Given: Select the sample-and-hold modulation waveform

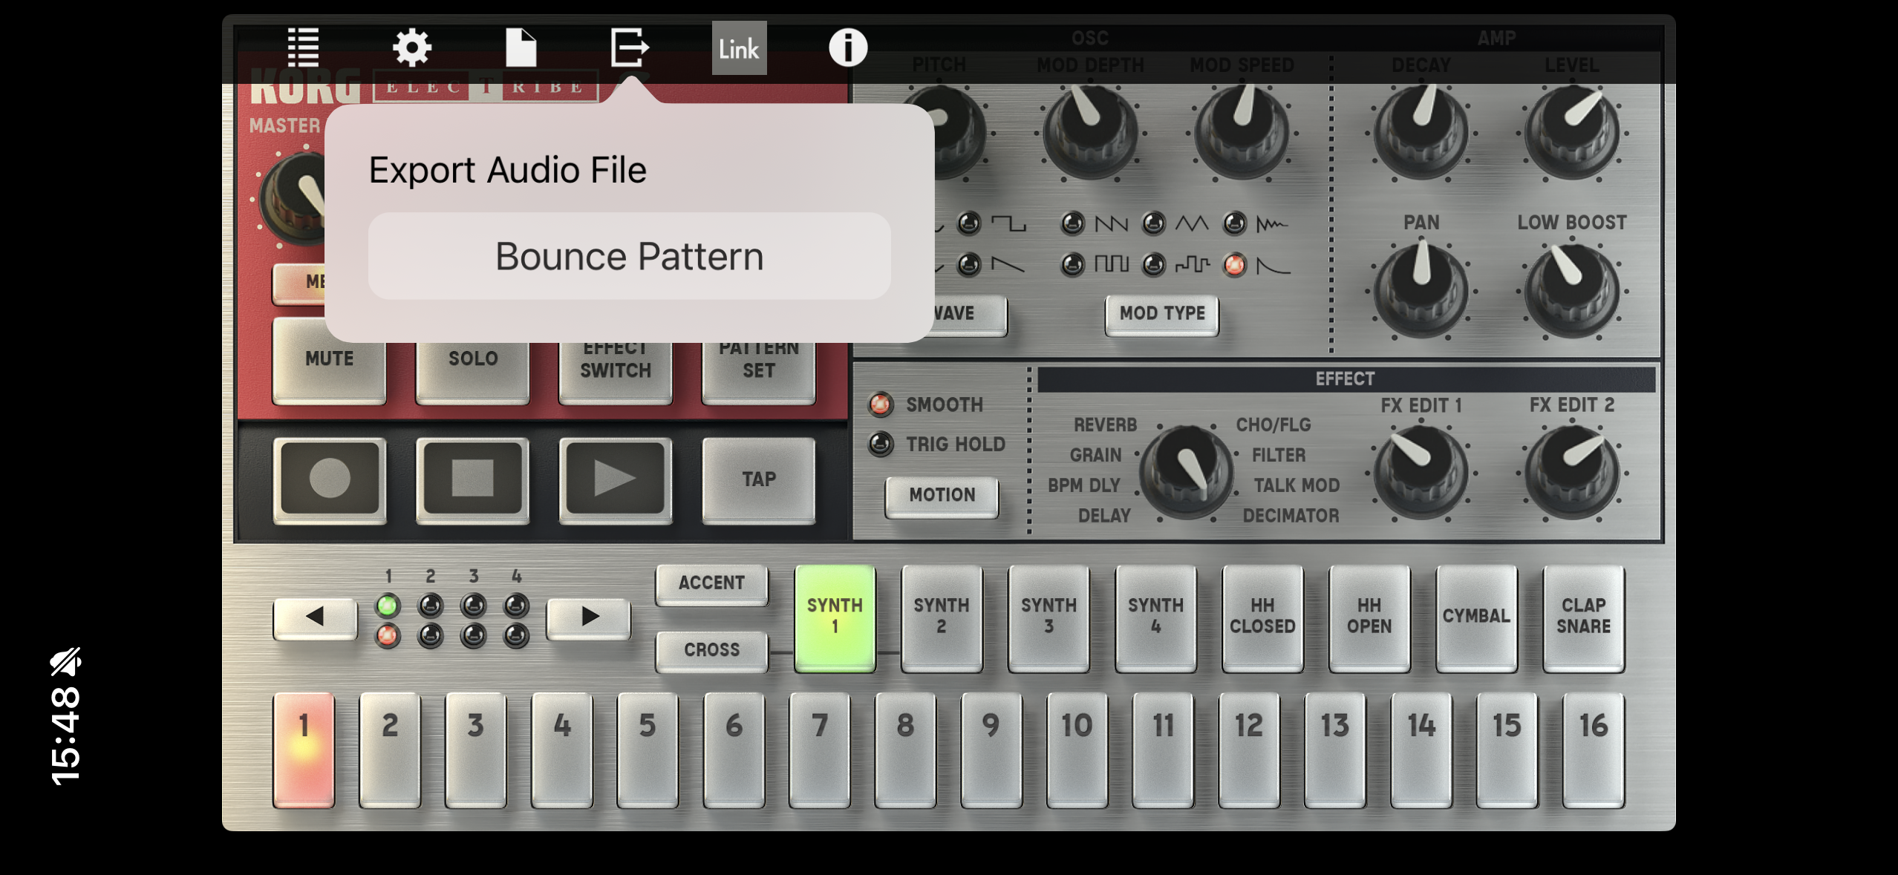Looking at the screenshot, I should pyautogui.click(x=1152, y=264).
